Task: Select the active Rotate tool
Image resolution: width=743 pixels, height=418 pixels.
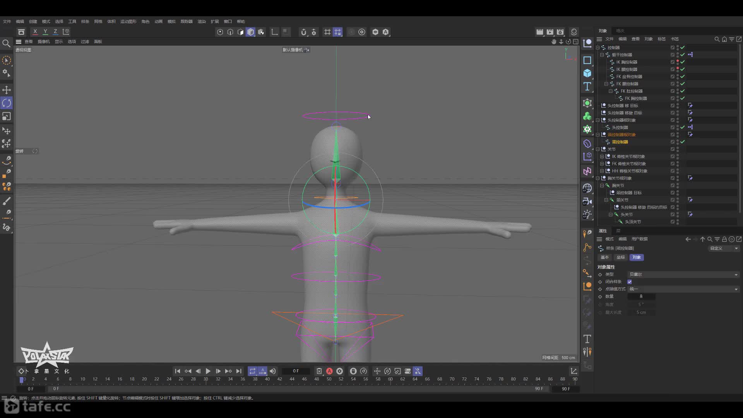Action: (7, 103)
